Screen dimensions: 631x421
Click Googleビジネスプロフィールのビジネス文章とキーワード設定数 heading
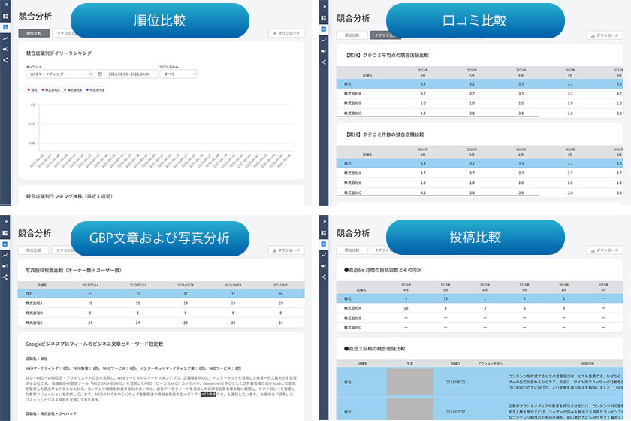(94, 344)
